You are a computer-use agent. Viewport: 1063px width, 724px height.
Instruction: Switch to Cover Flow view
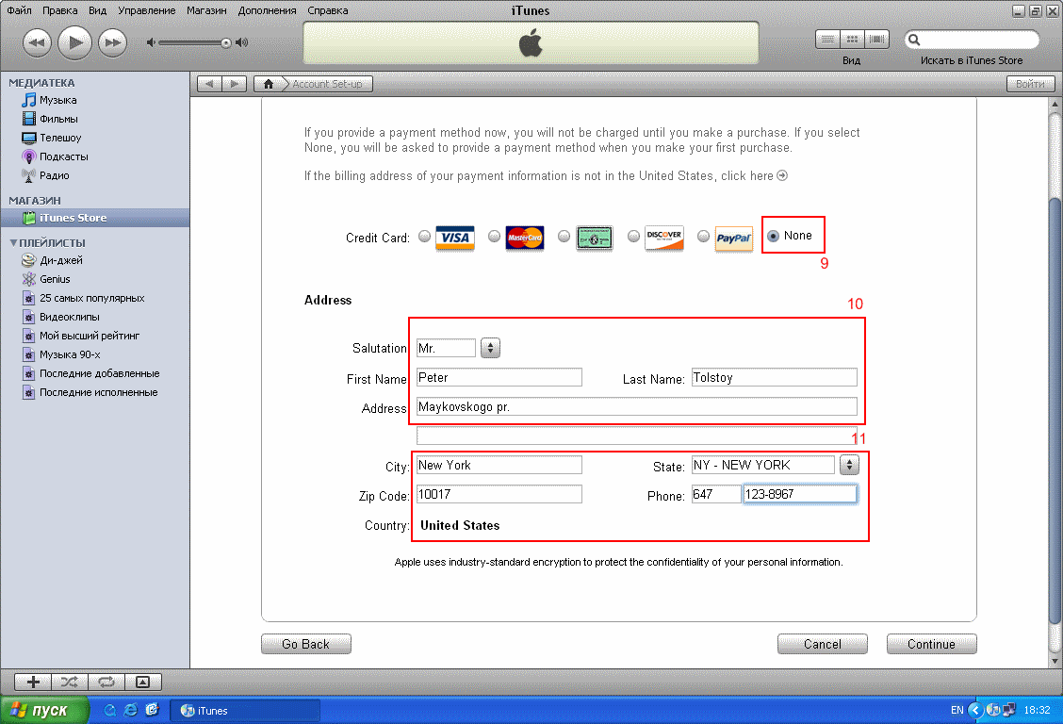(877, 40)
